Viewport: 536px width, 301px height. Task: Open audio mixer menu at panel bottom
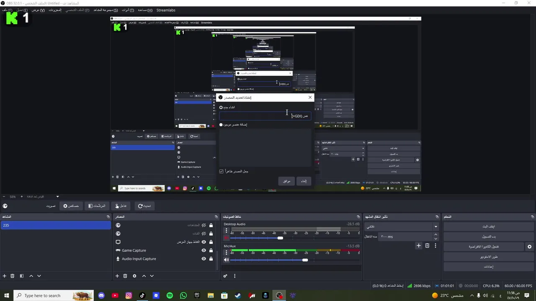[x=234, y=276]
